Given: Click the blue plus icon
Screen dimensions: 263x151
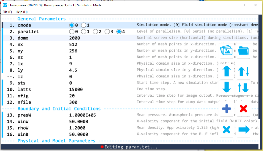Looking at the screenshot, I should 227,109.
